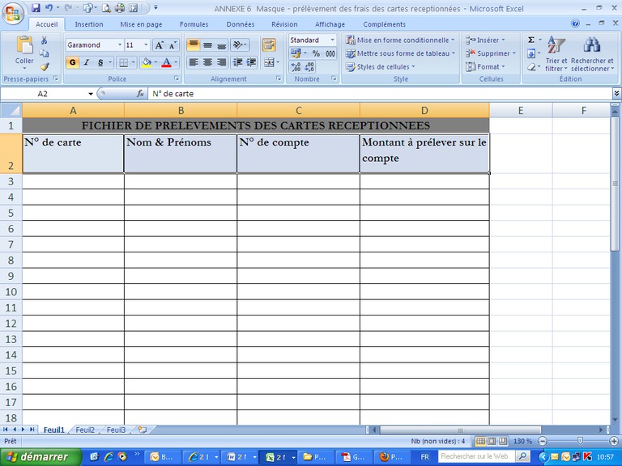The width and height of the screenshot is (622, 466).
Task: Click the merge and center cells icon
Action: coord(269,62)
